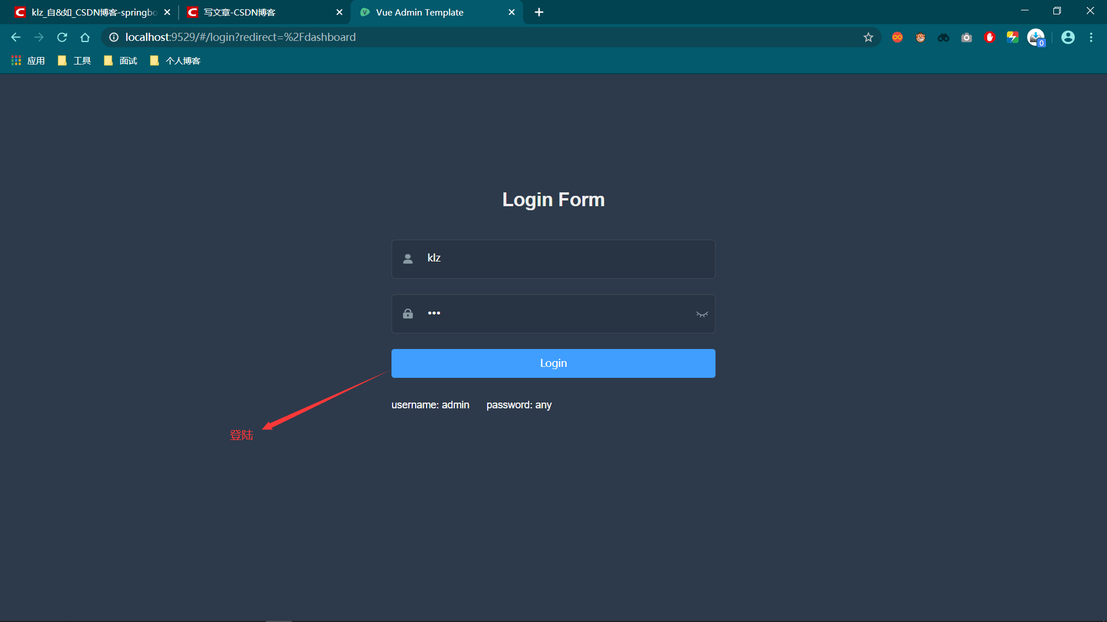Open the Tampermonkey extension
Screen dimensions: 1107x622
coord(920,37)
